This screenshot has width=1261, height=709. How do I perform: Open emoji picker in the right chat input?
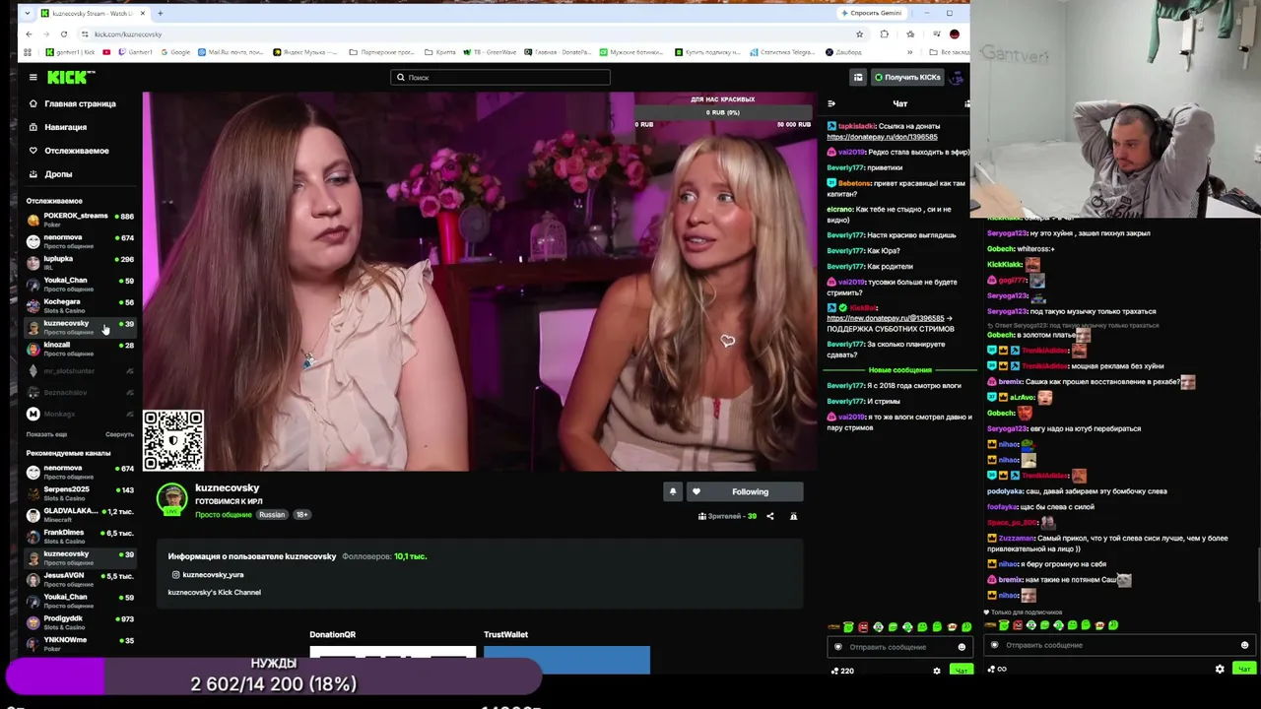click(x=1244, y=645)
